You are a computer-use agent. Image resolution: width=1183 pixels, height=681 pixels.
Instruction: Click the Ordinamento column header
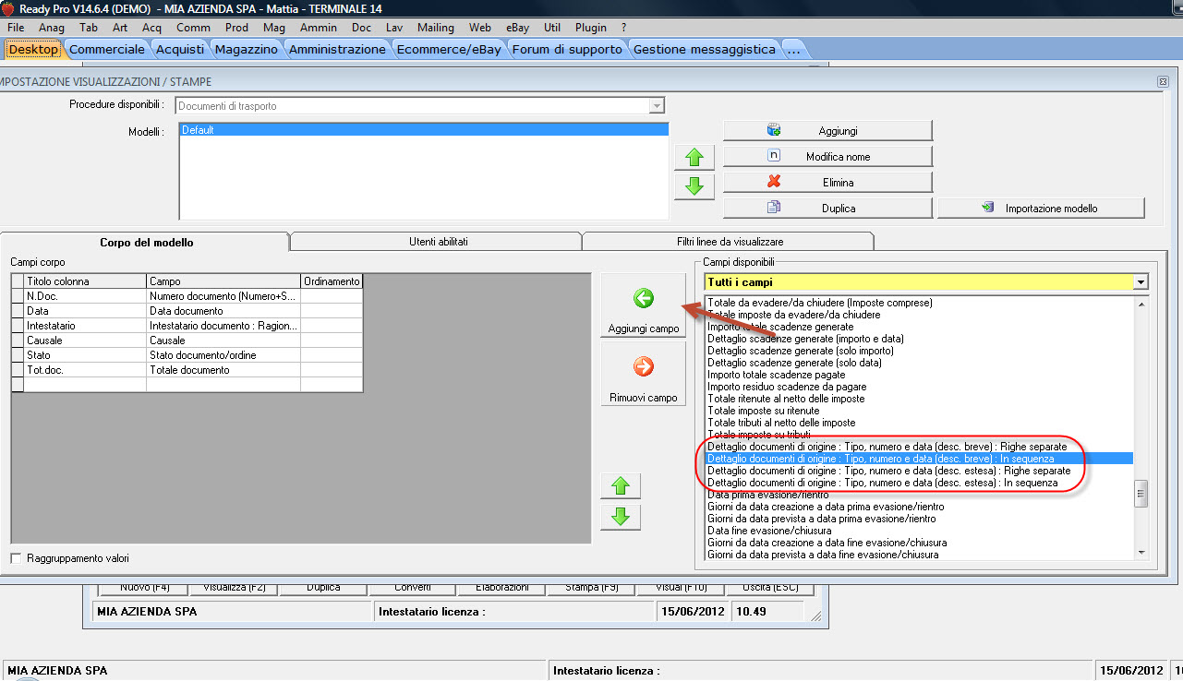click(332, 281)
